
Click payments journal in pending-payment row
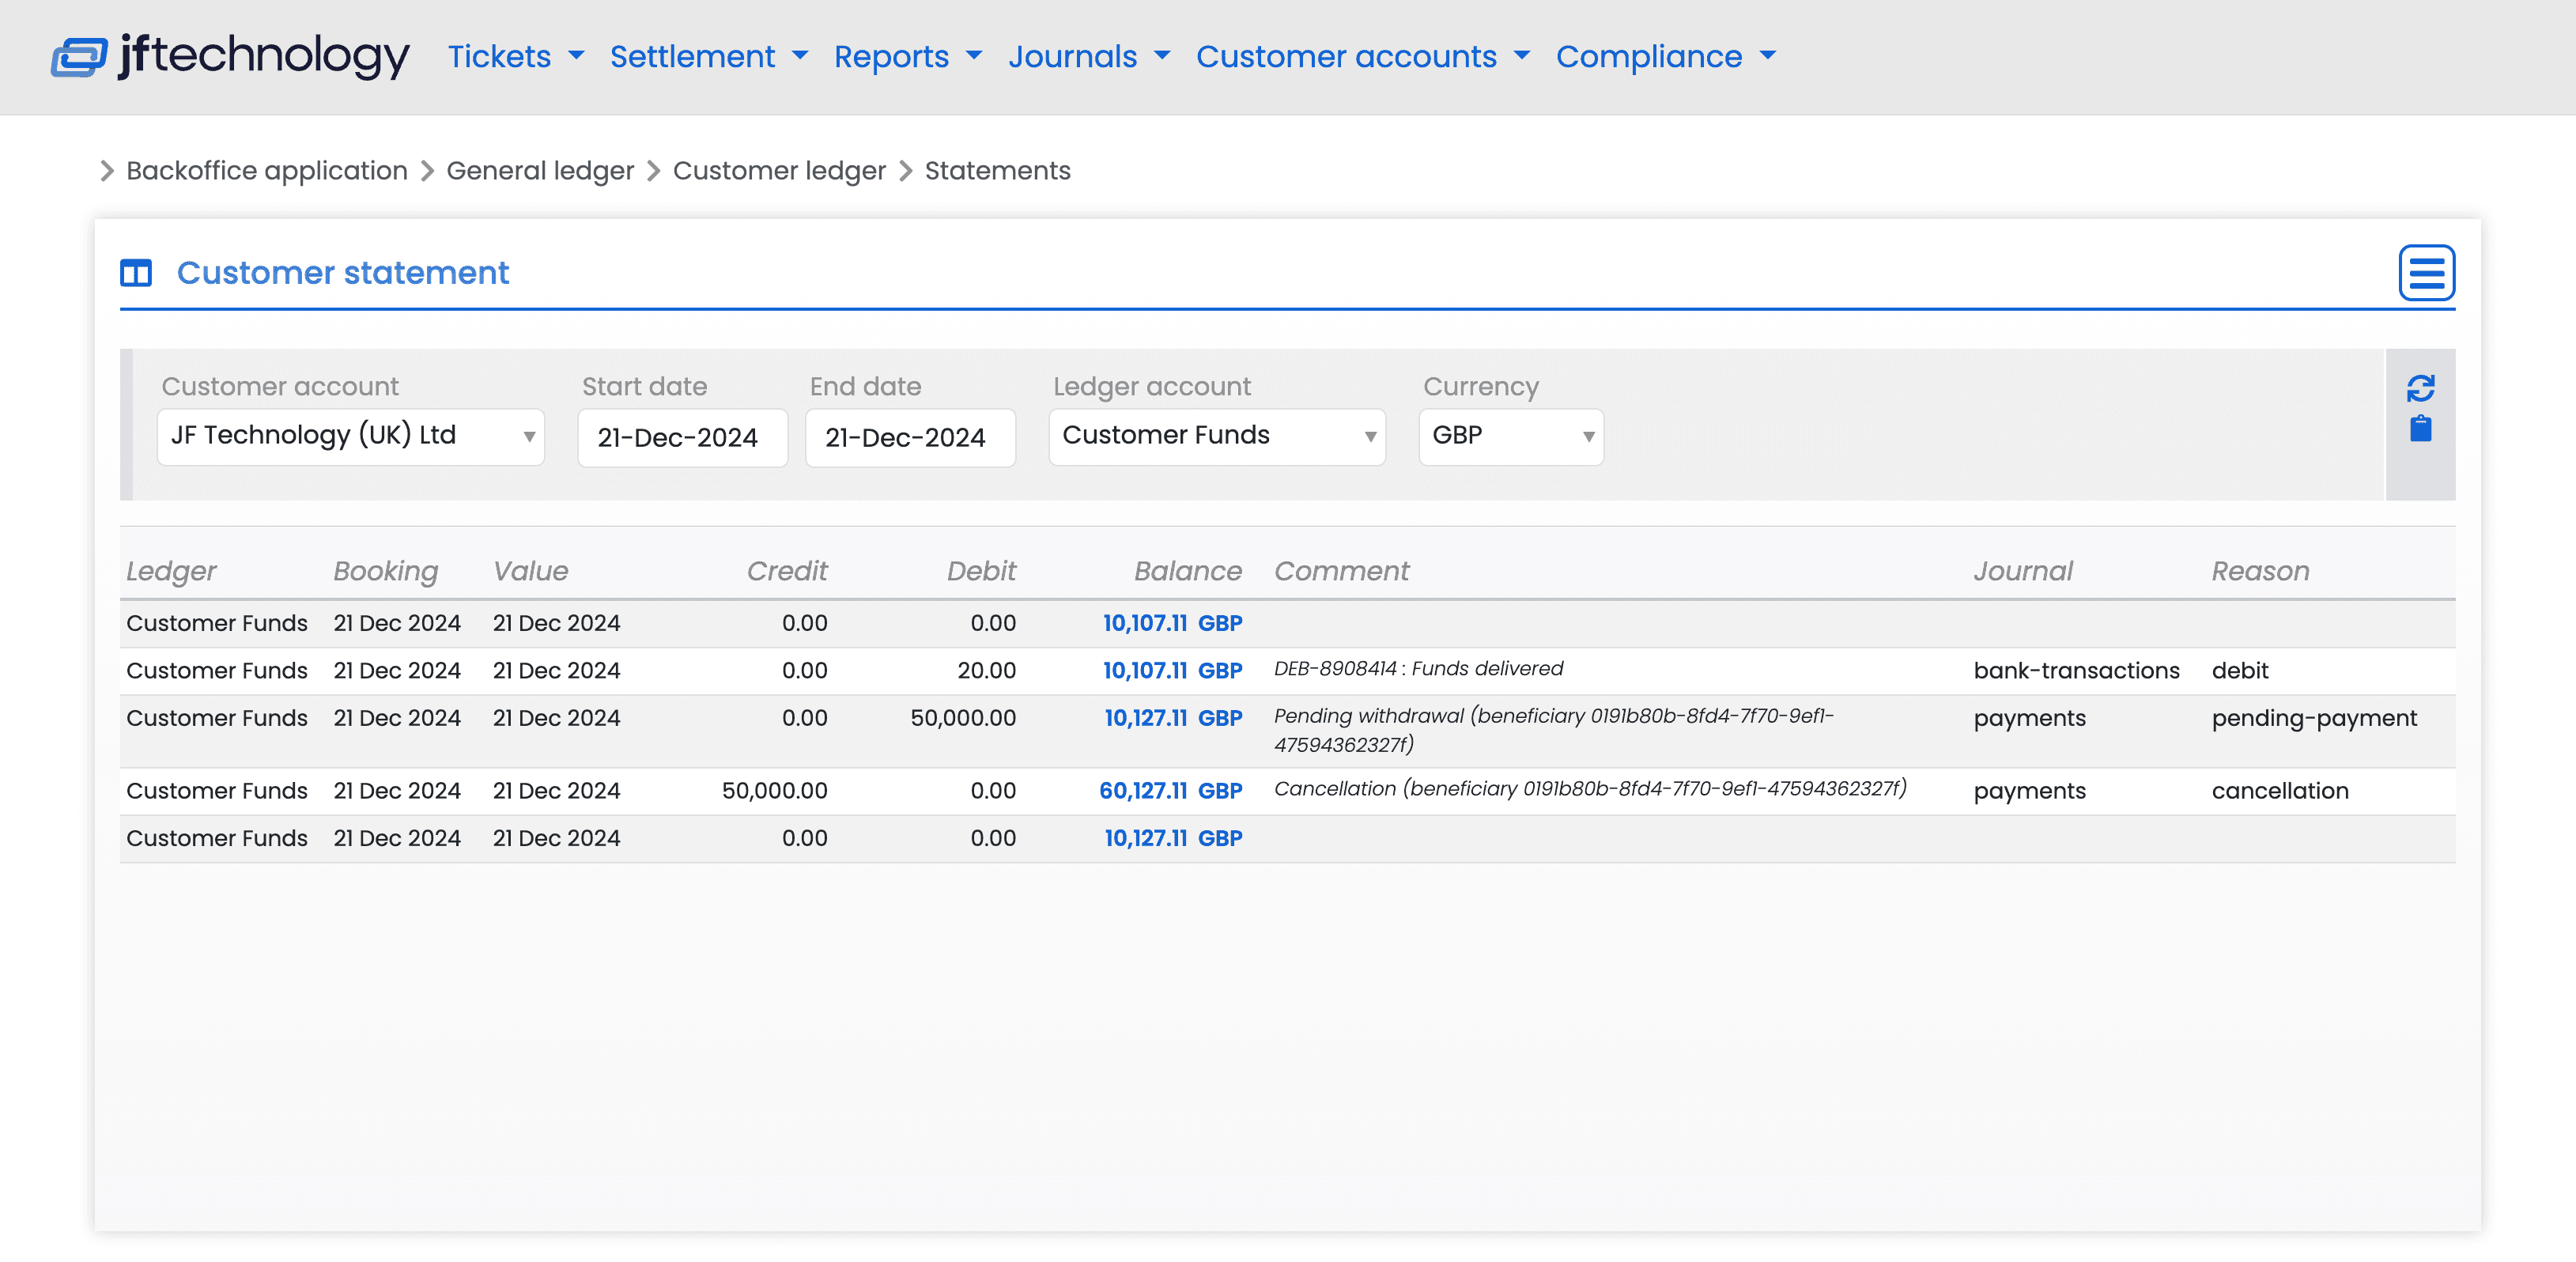(x=2029, y=718)
